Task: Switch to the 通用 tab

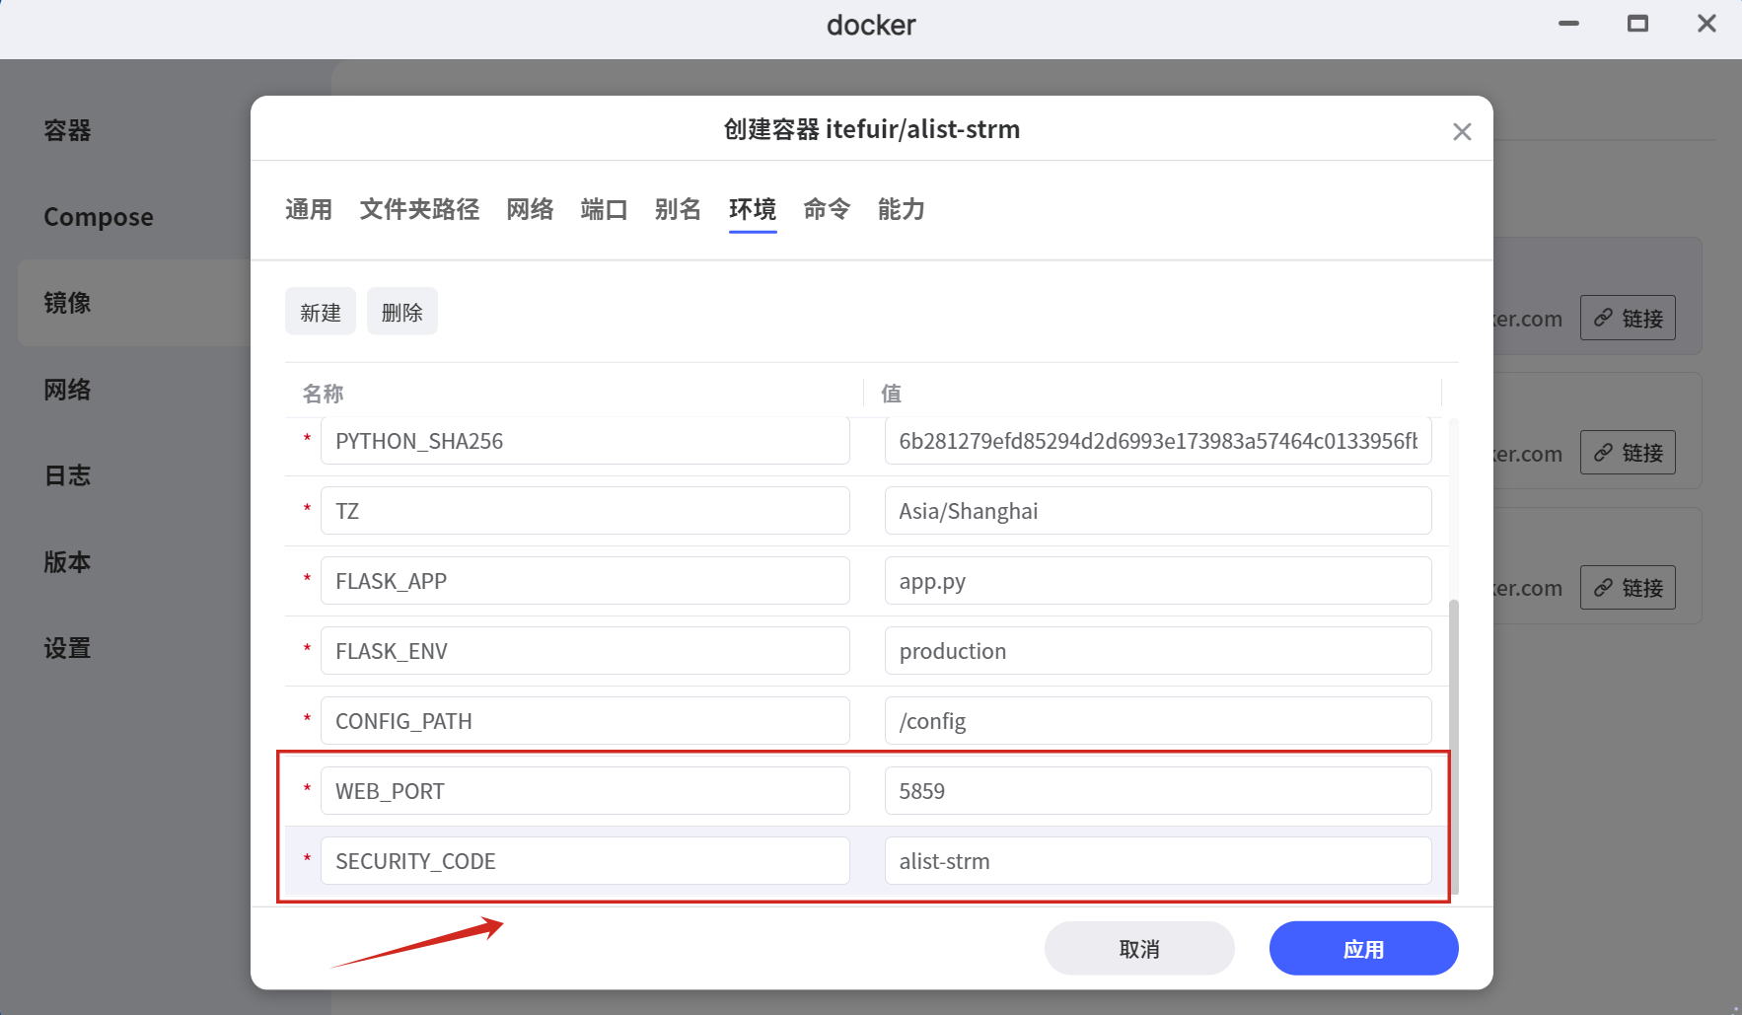Action: coord(309,209)
